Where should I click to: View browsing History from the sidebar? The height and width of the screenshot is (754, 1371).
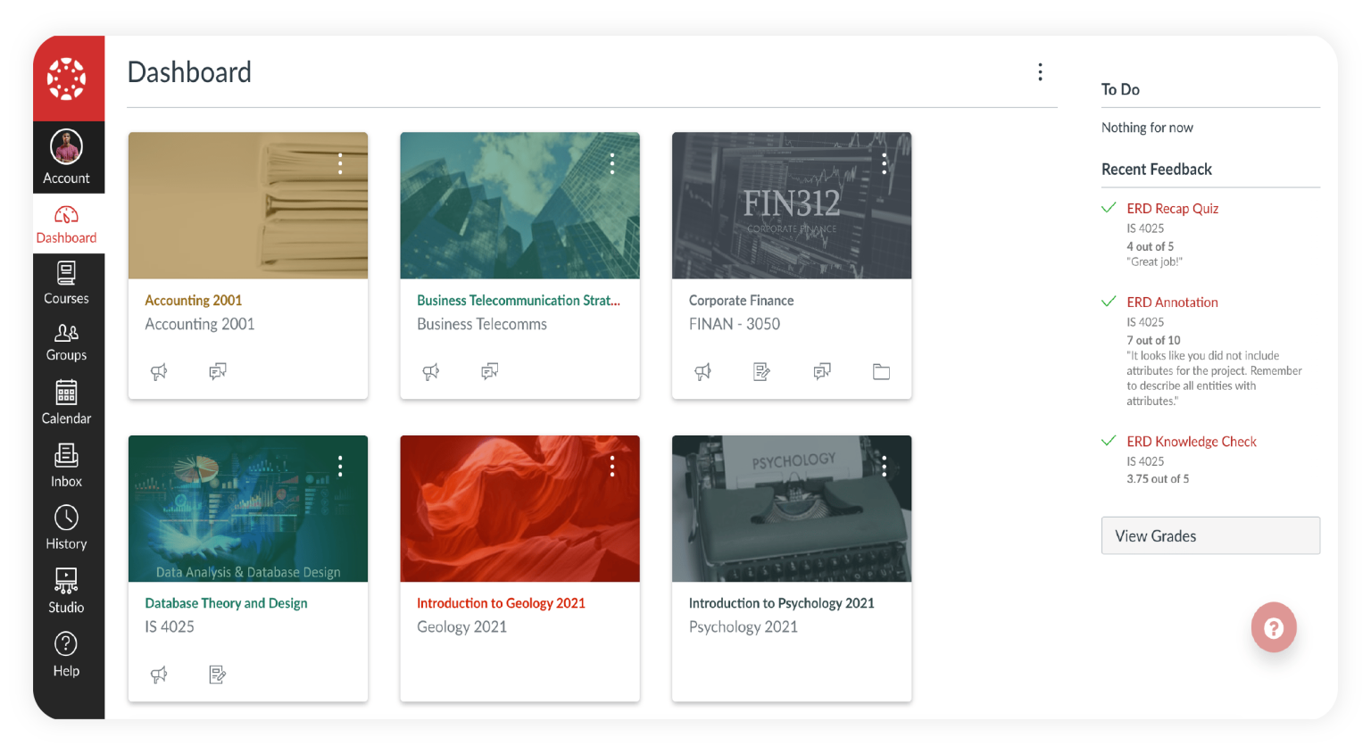tap(66, 528)
